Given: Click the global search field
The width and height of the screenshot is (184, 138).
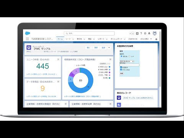Looking at the screenshot, I should (x=89, y=33).
